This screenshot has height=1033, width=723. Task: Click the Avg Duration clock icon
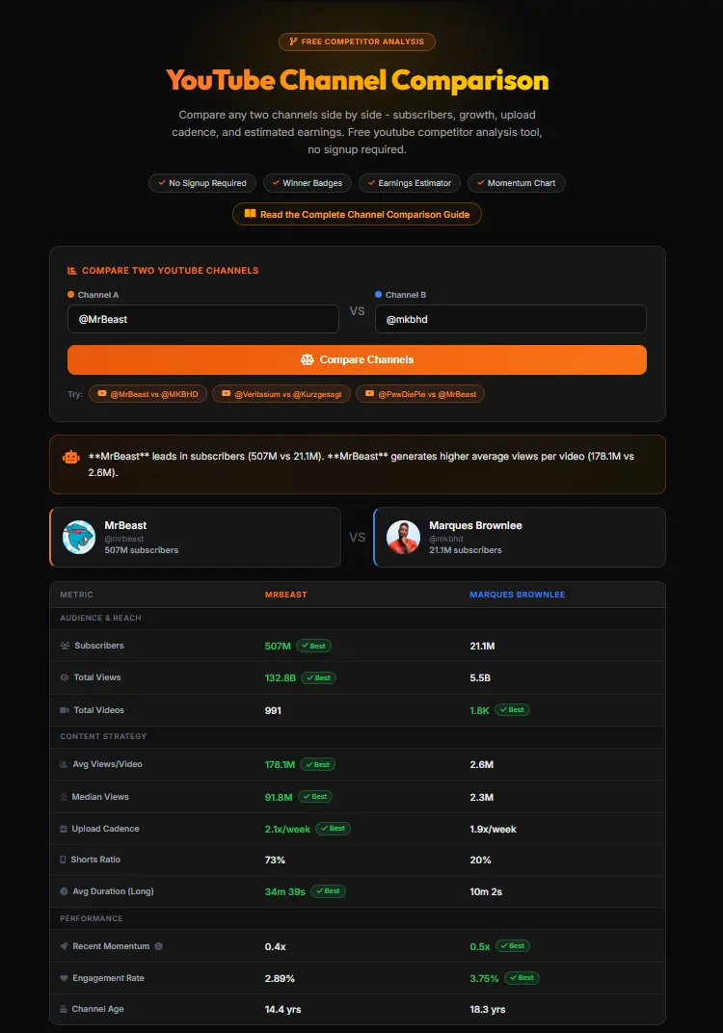[x=64, y=891]
